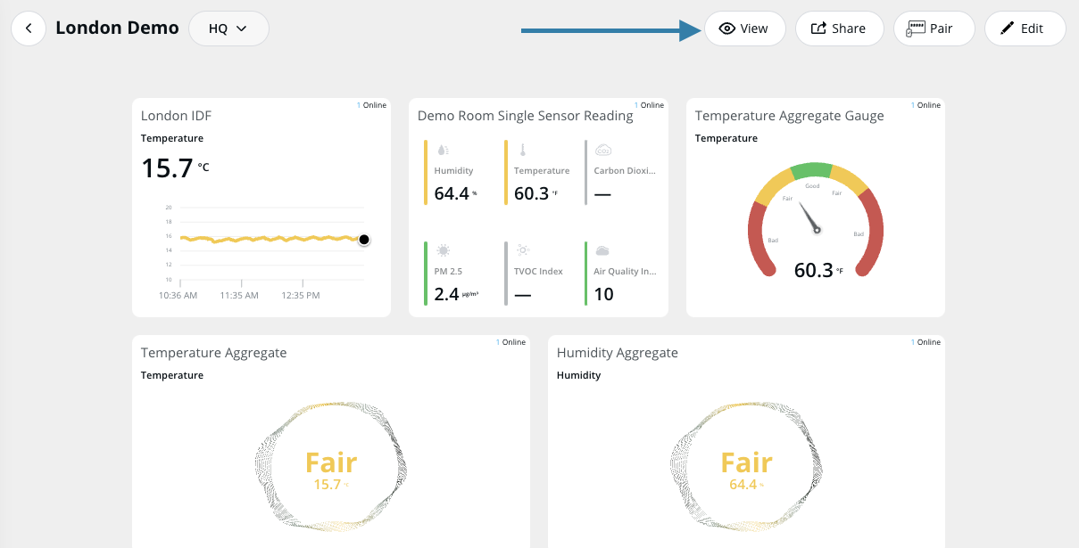Image resolution: width=1079 pixels, height=548 pixels.
Task: Click the Carbon Dioxide CO2 icon
Action: [x=602, y=150]
